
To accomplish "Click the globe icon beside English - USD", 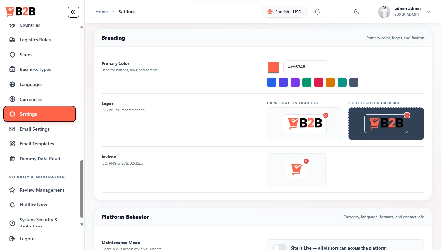I will point(270,12).
